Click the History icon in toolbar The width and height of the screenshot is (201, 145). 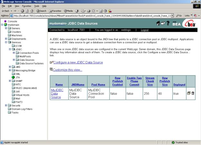click(x=77, y=11)
